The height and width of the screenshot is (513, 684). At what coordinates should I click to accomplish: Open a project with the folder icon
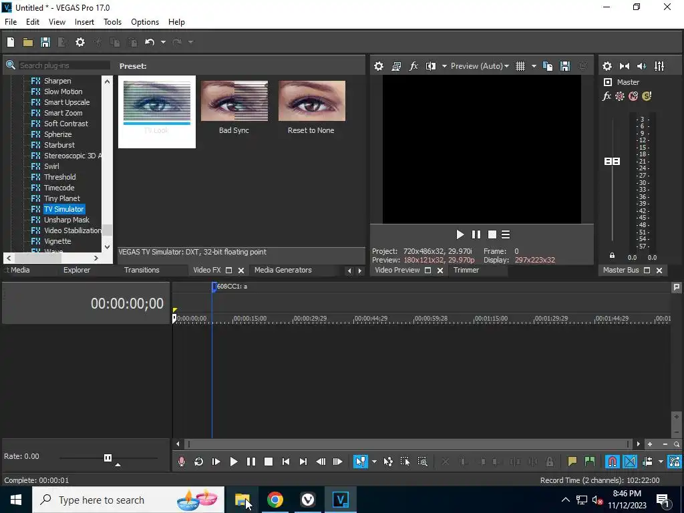click(28, 42)
